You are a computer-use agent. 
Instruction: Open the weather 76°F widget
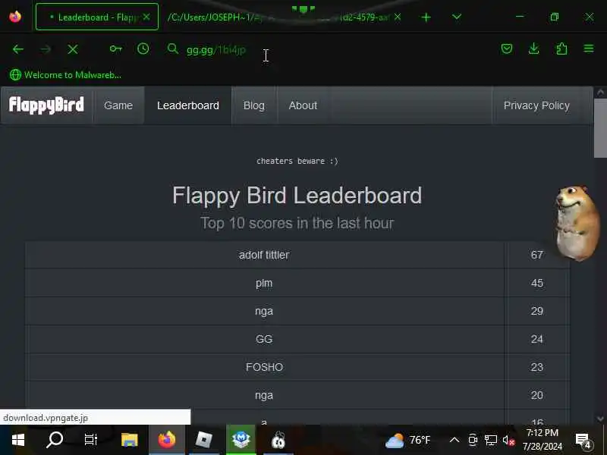[408, 440]
